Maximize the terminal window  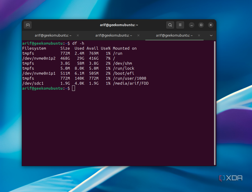pyautogui.click(x=201, y=25)
